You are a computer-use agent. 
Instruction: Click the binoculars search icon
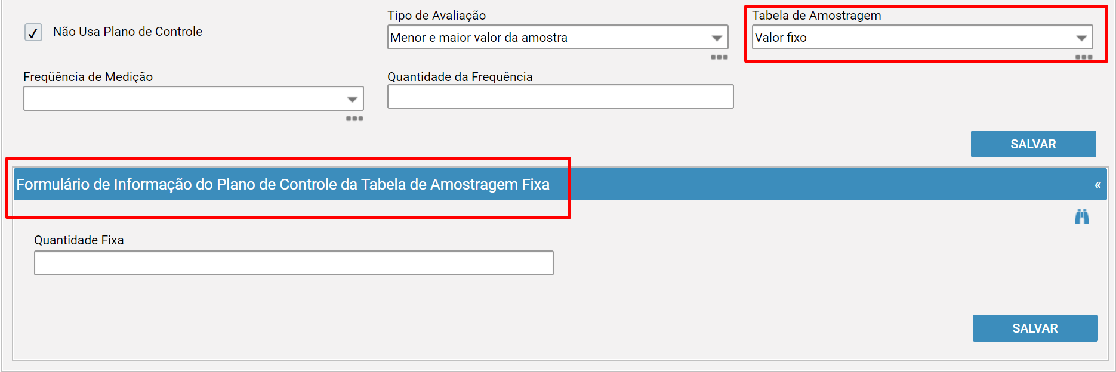coord(1082,216)
